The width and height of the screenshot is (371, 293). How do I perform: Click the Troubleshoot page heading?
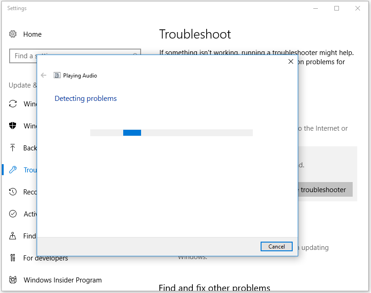pyautogui.click(x=195, y=34)
